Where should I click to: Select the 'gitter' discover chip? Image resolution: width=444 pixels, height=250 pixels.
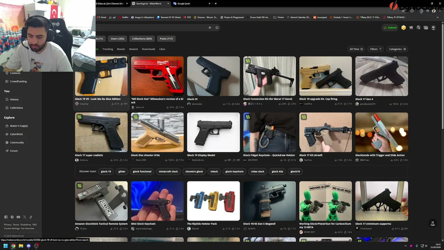[122, 172]
